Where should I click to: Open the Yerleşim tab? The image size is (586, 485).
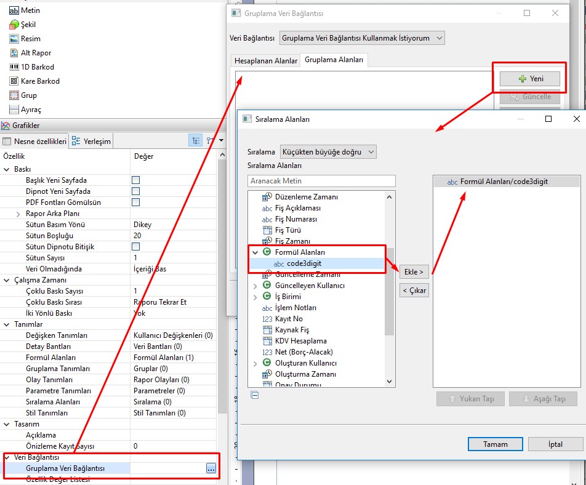91,142
